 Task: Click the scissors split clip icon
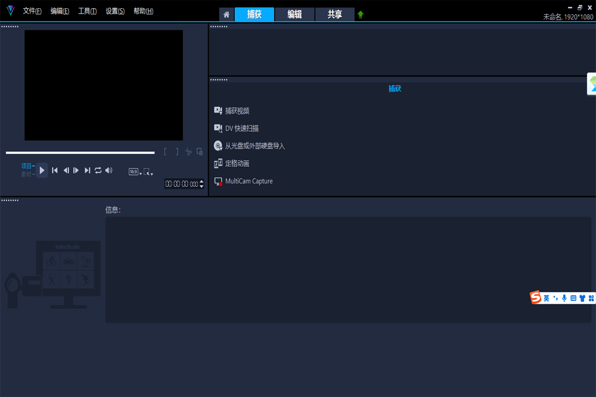click(188, 152)
